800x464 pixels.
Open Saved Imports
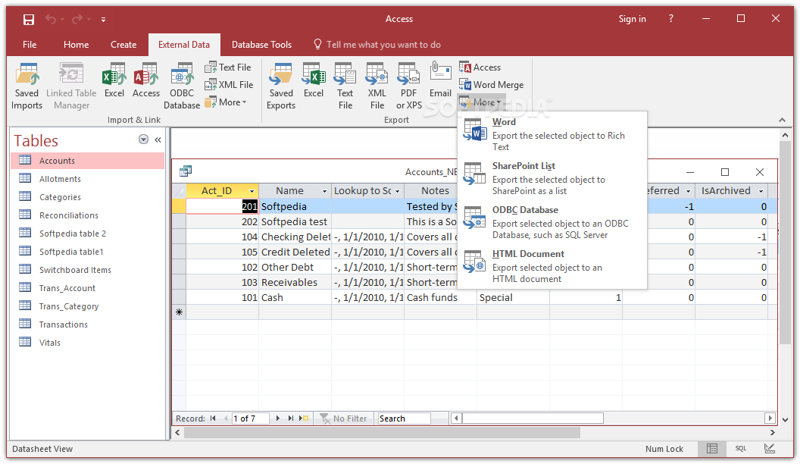coord(27,86)
